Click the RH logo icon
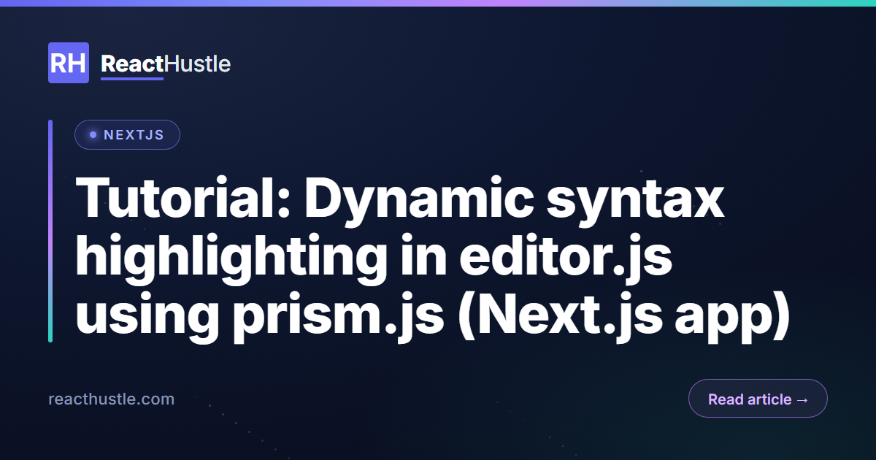Image resolution: width=876 pixels, height=460 pixels. (x=69, y=63)
